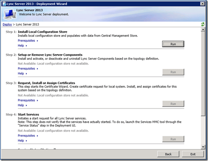Image resolution: width=208 pixels, height=161 pixels.
Task: Expand Prerequisites under Step 1
Action: (x=27, y=41)
